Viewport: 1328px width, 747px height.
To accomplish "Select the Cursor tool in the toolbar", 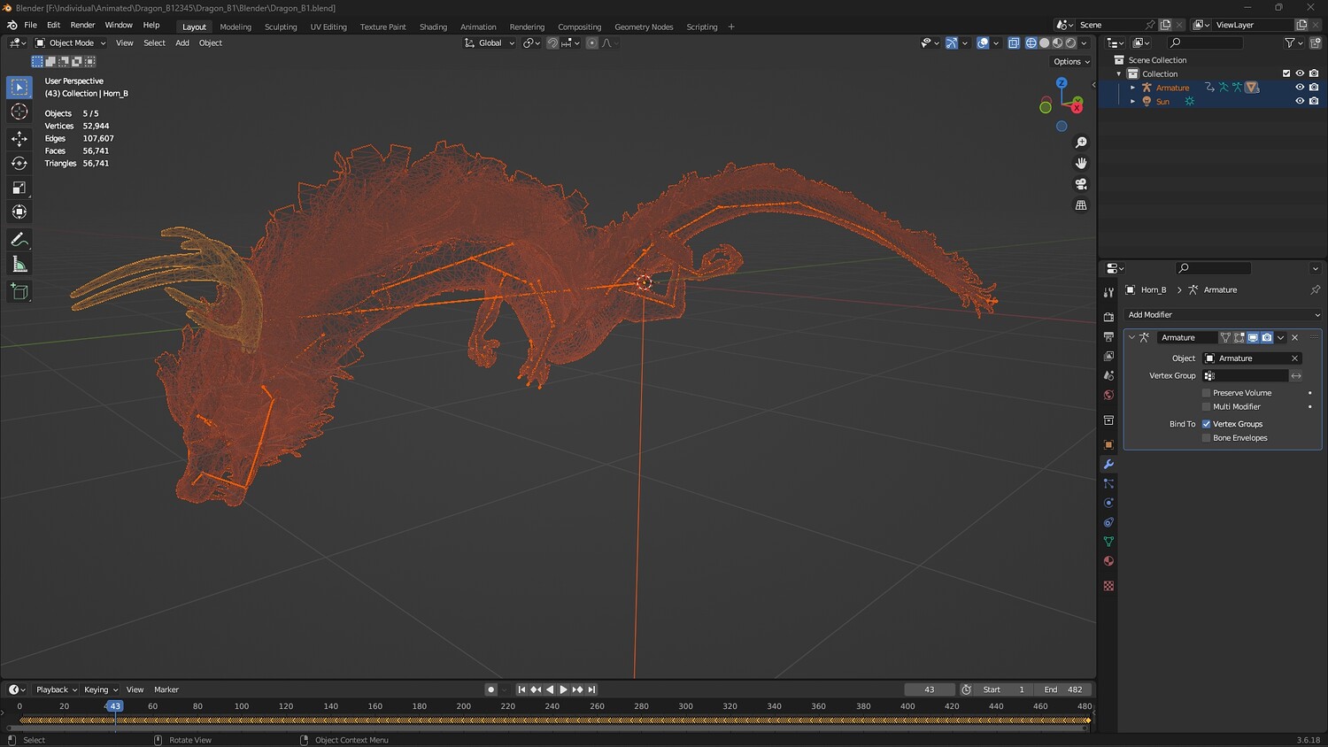I will [19, 112].
